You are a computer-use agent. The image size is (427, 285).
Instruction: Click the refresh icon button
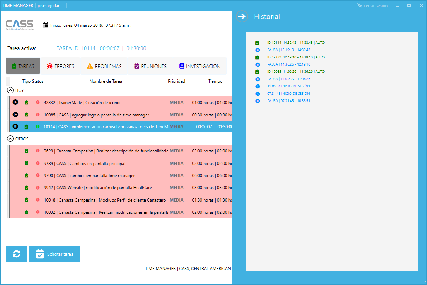pos(16,254)
